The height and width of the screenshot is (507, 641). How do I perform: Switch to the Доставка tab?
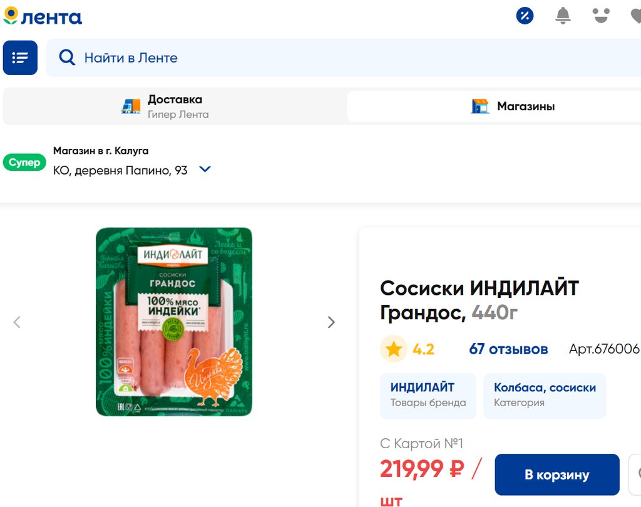pyautogui.click(x=175, y=106)
